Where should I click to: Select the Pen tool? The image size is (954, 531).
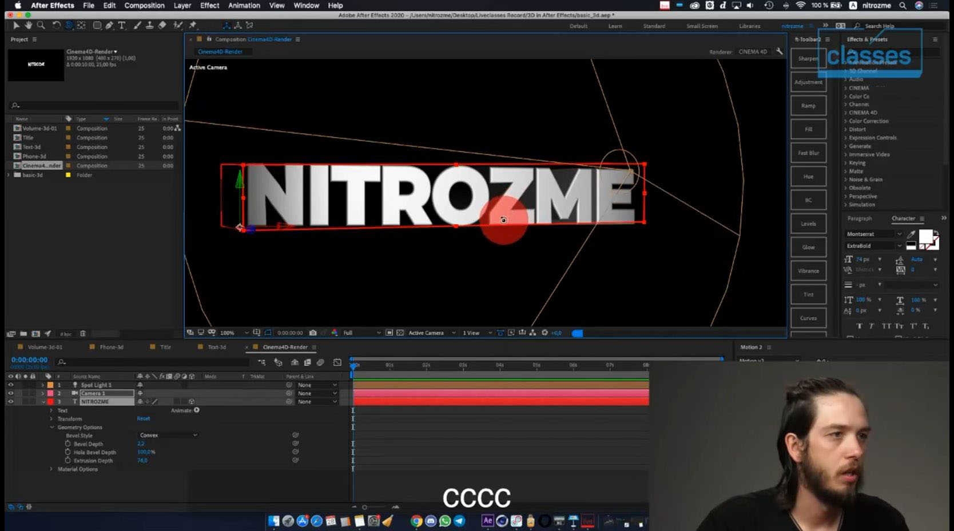109,25
